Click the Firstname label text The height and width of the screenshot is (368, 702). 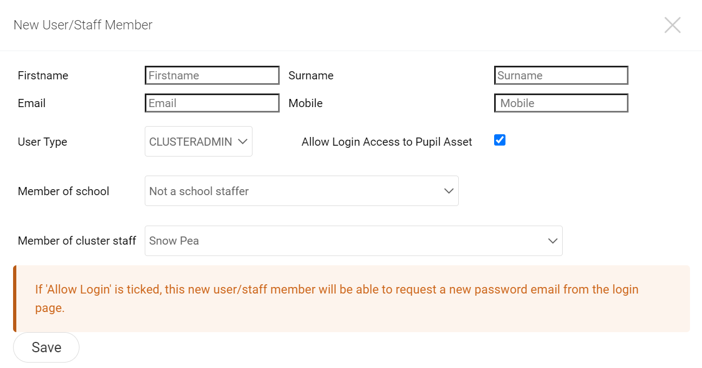[43, 76]
